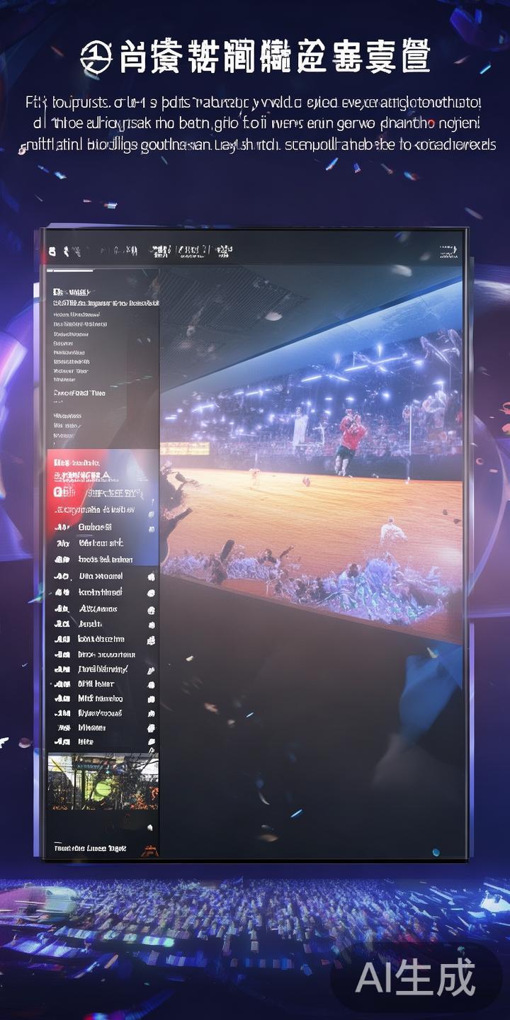Click the orange icon in the sidebar footer
The width and height of the screenshot is (510, 1020).
pos(149,849)
